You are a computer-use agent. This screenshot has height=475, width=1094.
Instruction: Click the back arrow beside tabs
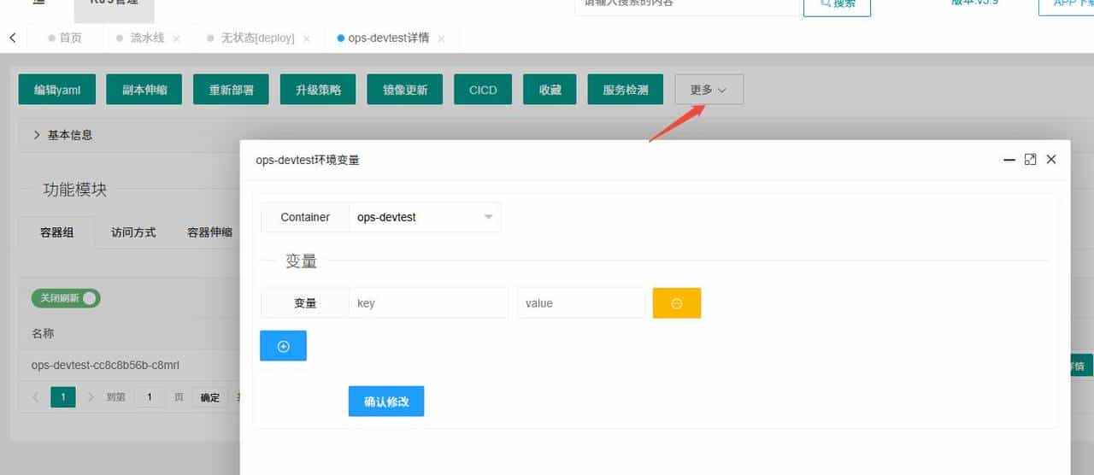tap(12, 38)
